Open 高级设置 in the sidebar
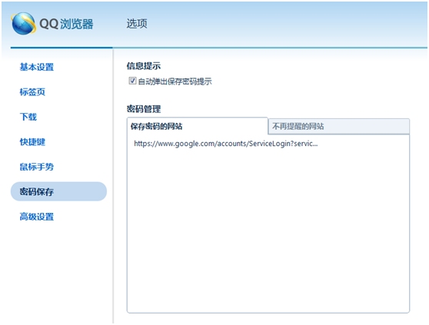 [37, 217]
